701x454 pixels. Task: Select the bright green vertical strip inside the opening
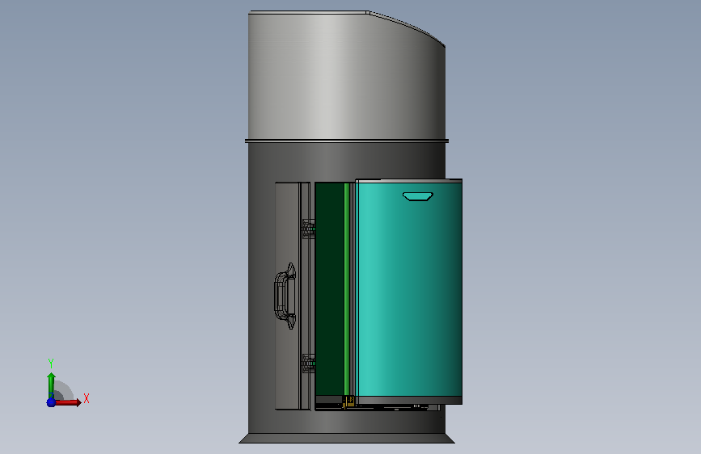(x=347, y=289)
